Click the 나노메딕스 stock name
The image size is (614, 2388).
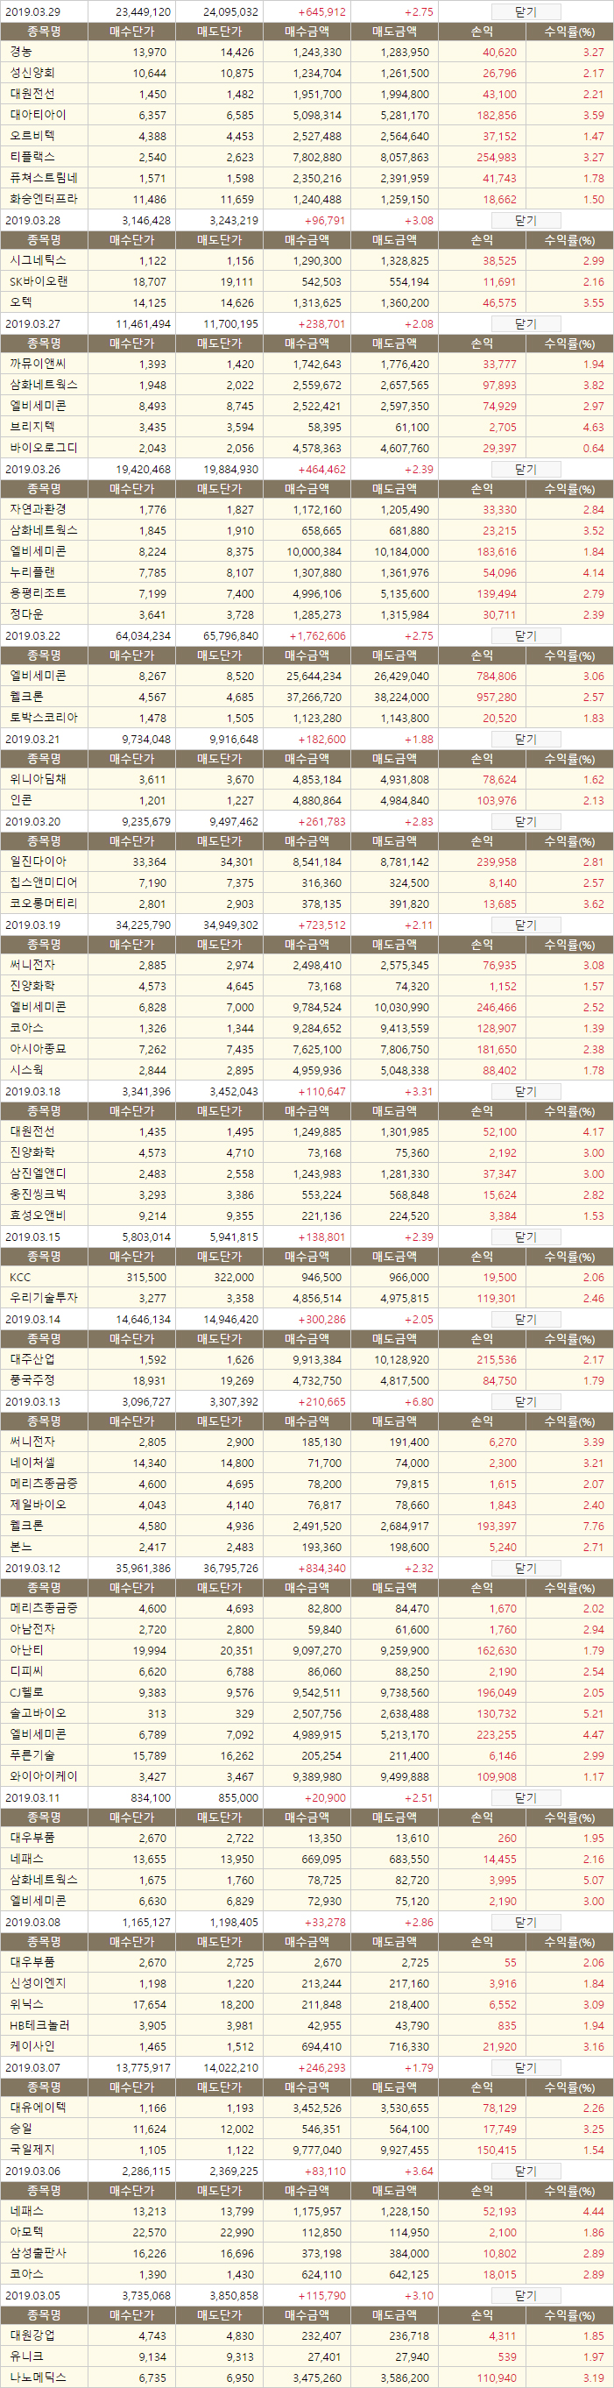(x=38, y=2377)
